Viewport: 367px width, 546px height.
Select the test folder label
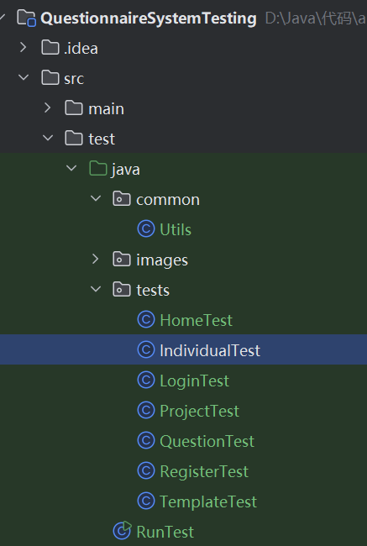pyautogui.click(x=102, y=139)
